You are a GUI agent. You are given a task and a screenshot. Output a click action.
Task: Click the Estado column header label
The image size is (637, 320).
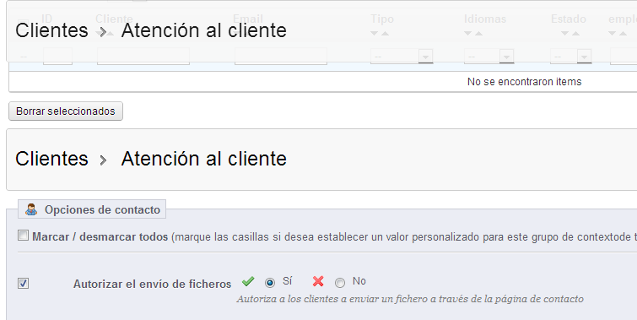569,19
